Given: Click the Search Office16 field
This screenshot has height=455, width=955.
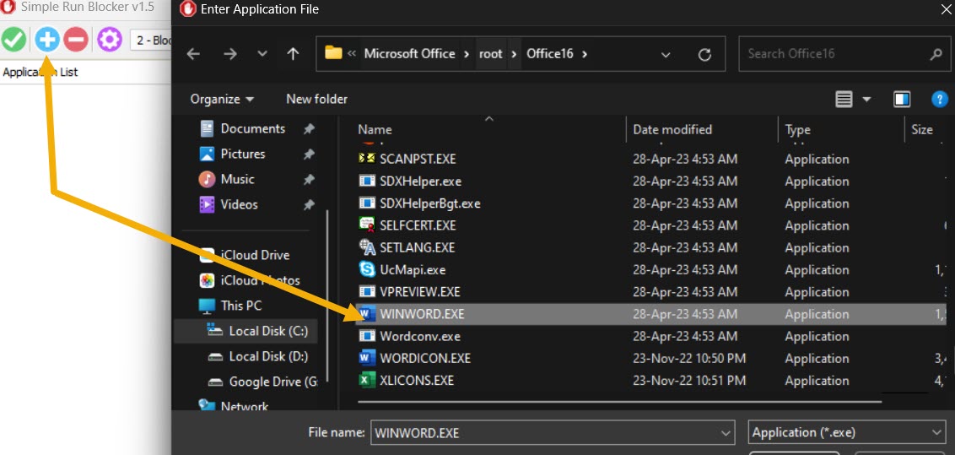Looking at the screenshot, I should [x=844, y=53].
